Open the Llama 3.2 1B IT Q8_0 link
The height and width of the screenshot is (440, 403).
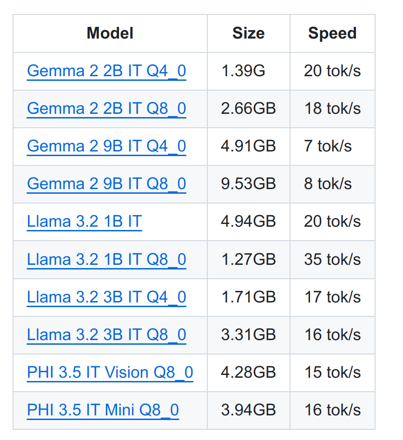pos(106,259)
